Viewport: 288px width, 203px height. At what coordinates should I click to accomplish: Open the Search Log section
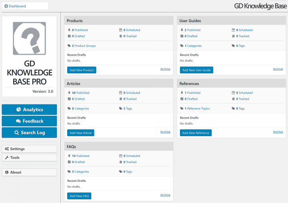29,133
